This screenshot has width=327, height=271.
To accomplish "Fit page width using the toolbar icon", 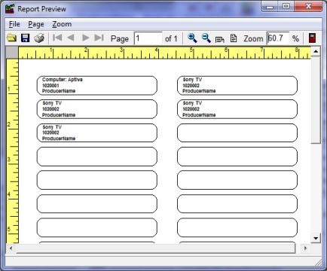I will (220, 39).
